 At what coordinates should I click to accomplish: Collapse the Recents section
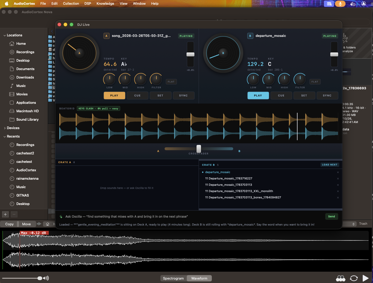(4, 136)
